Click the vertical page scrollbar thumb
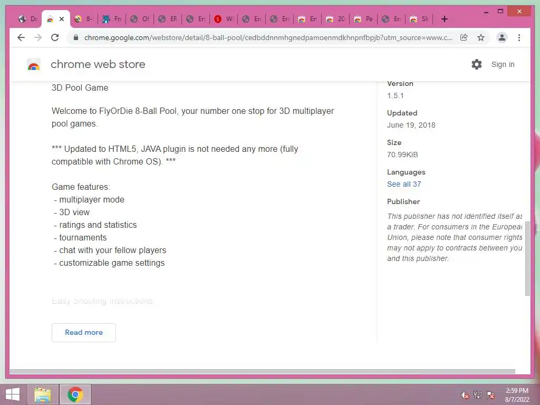Image resolution: width=540 pixels, height=405 pixels. pos(527,258)
